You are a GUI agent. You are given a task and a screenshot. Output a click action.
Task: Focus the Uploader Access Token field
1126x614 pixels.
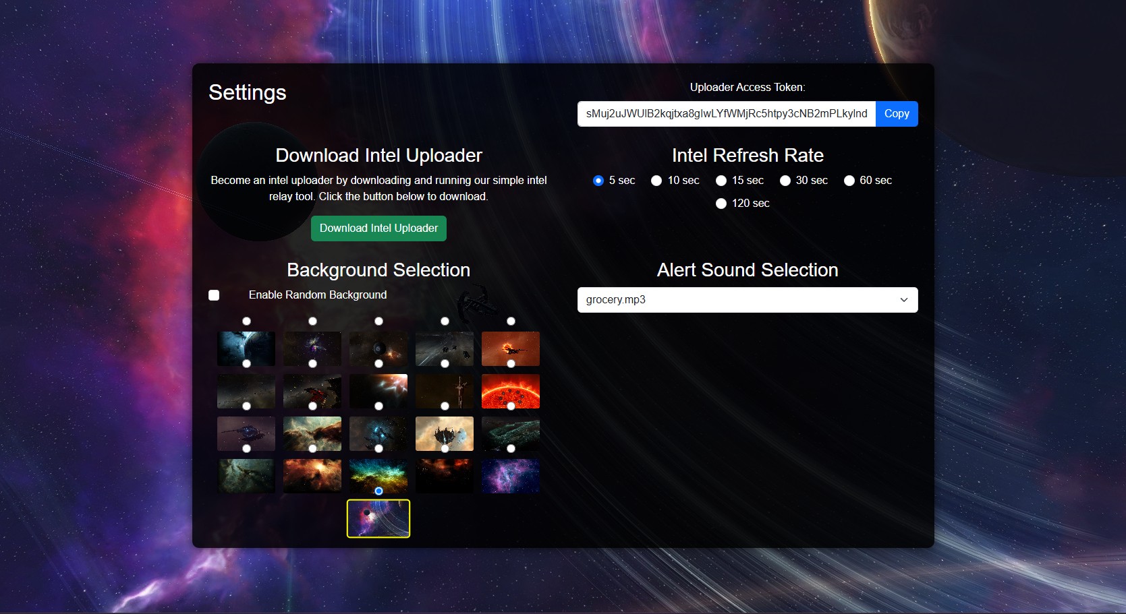[x=727, y=114]
